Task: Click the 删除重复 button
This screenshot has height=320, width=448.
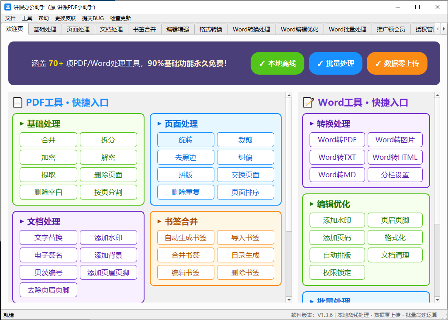Action: [x=186, y=192]
